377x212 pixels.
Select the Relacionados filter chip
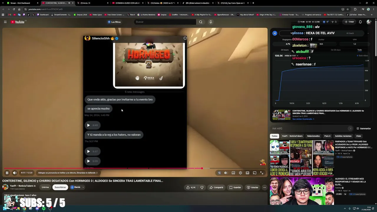(x=313, y=136)
